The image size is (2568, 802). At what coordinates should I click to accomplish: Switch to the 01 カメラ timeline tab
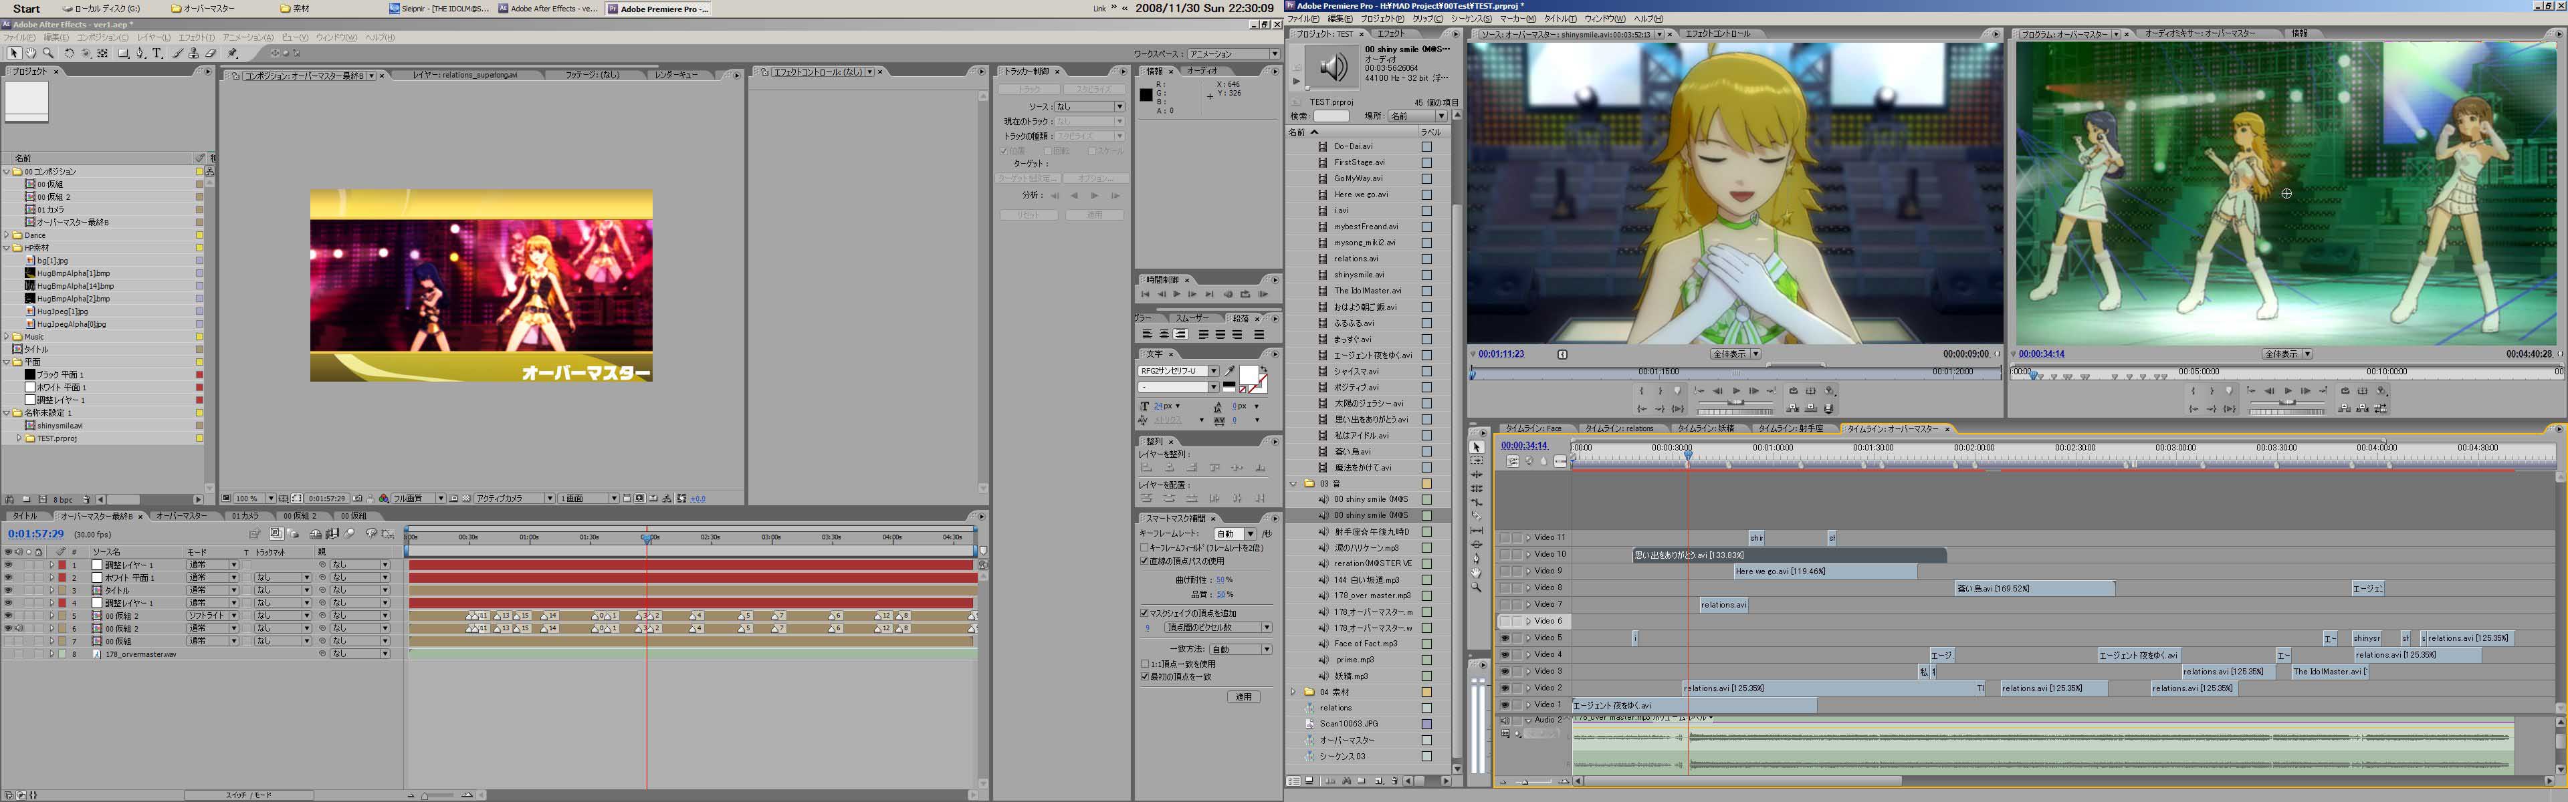point(244,516)
